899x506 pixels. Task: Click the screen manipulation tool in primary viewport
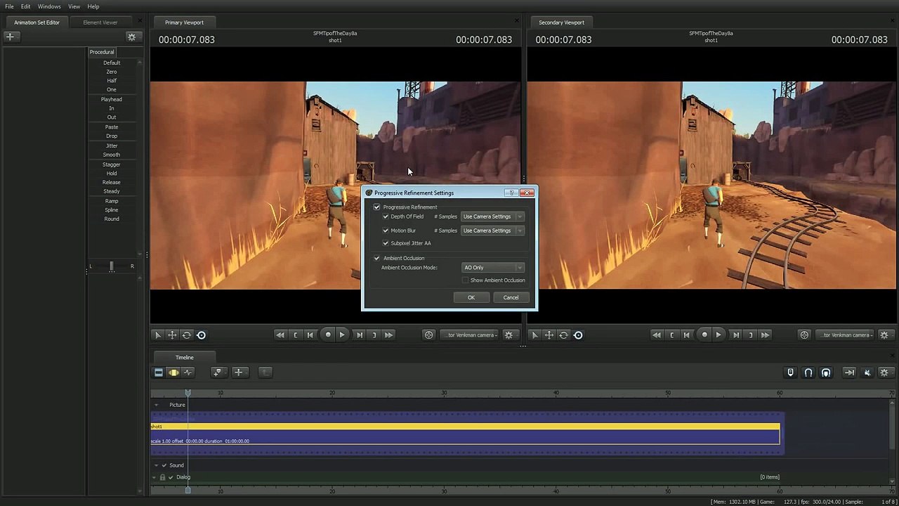click(202, 335)
